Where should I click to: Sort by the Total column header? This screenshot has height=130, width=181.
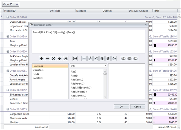[165, 11]
